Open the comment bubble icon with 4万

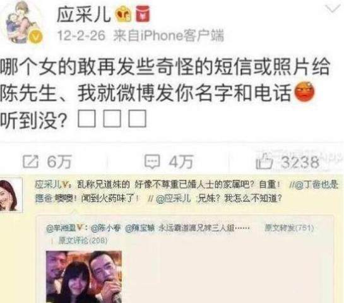(152, 162)
